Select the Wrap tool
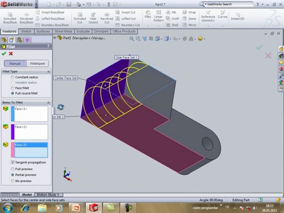 click(x=189, y=12)
